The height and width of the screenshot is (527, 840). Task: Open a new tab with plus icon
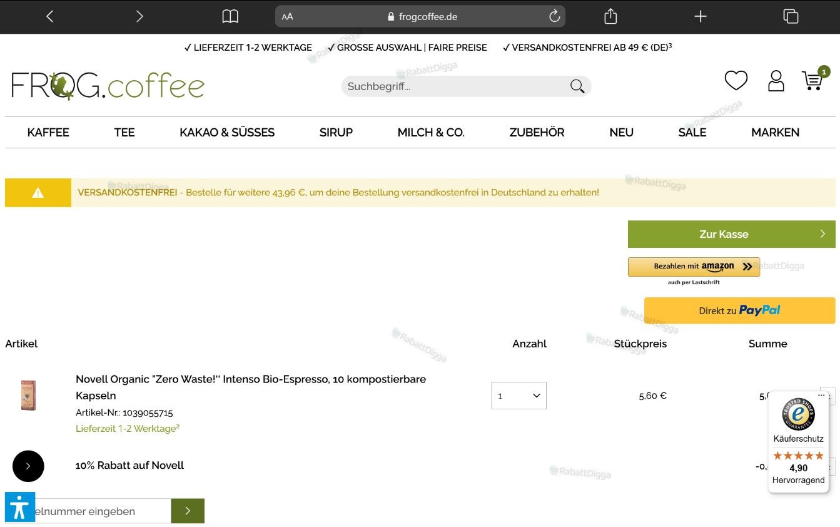[701, 17]
